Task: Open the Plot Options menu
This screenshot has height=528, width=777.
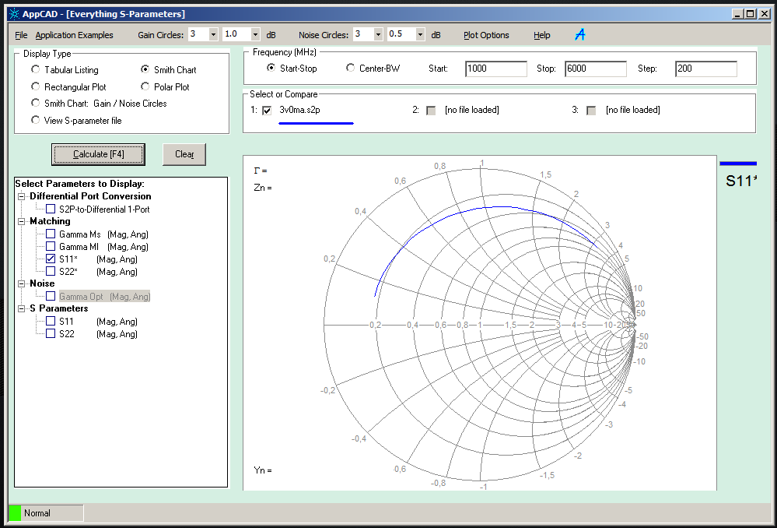Action: (486, 35)
